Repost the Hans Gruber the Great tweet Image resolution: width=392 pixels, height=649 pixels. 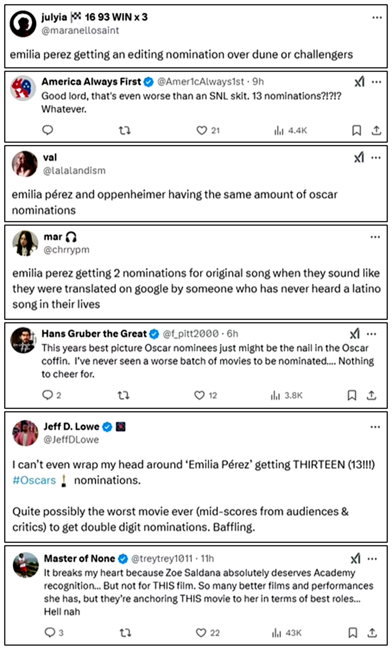123,395
